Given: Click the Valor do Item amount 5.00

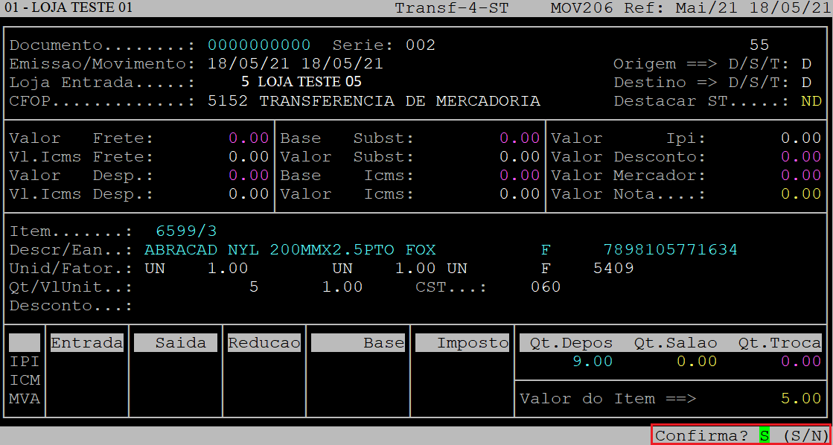Looking at the screenshot, I should point(801,399).
